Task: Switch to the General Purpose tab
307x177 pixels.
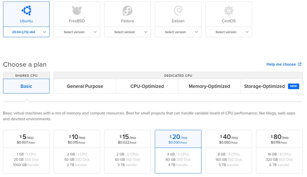Action: (85, 86)
